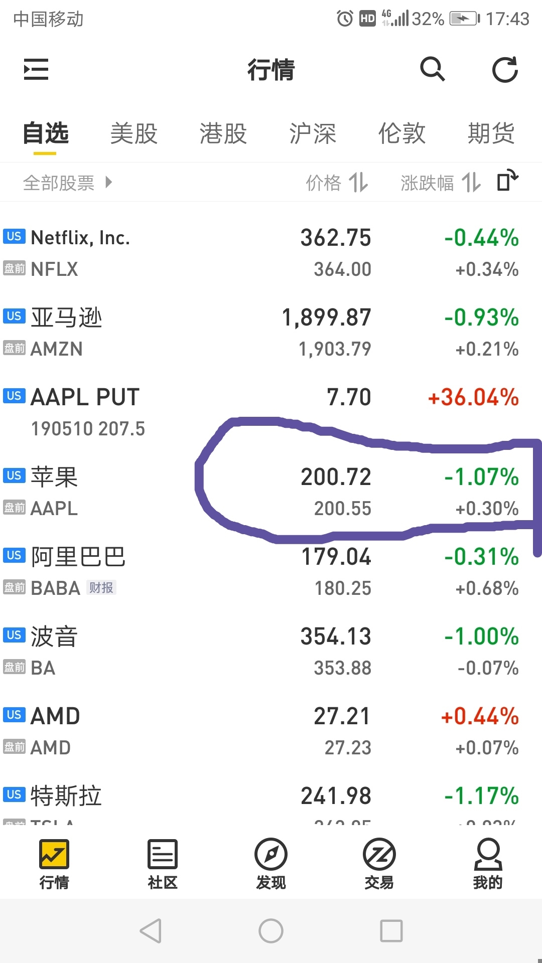The width and height of the screenshot is (542, 963).
Task: Select the 行情 chart icon
Action: pos(54,864)
